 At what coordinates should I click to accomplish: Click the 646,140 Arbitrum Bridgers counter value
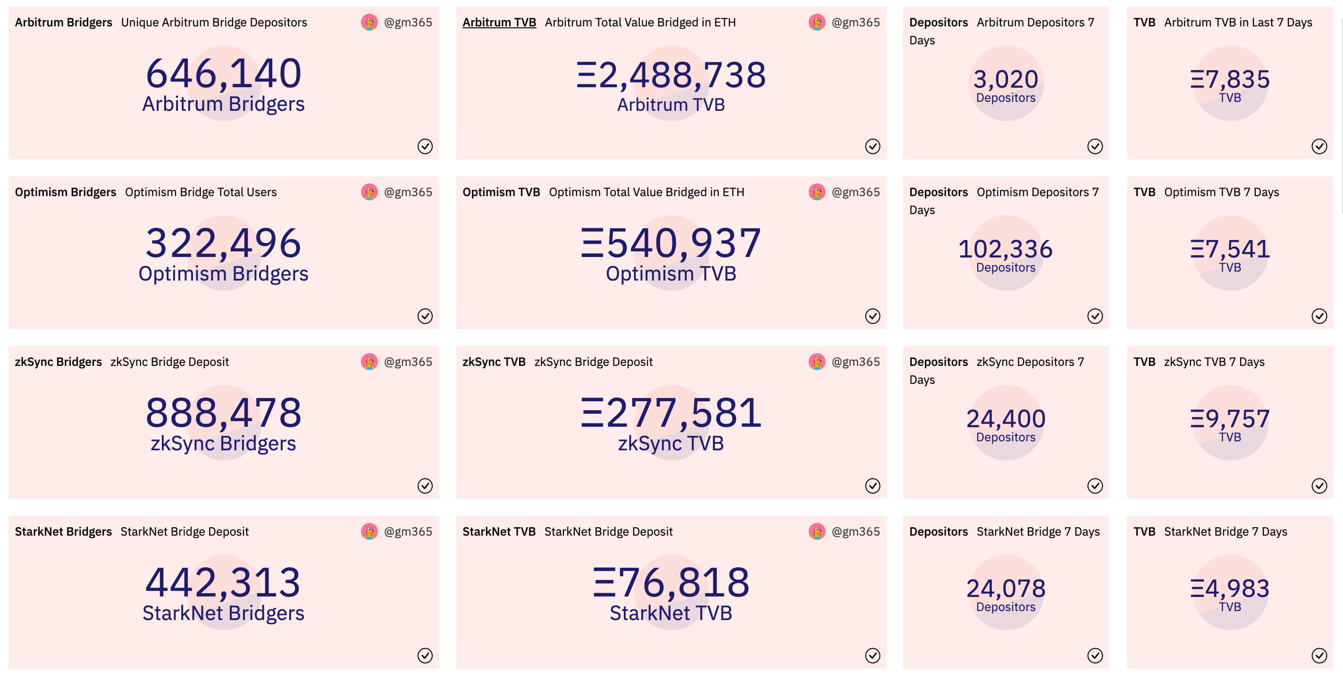click(223, 74)
